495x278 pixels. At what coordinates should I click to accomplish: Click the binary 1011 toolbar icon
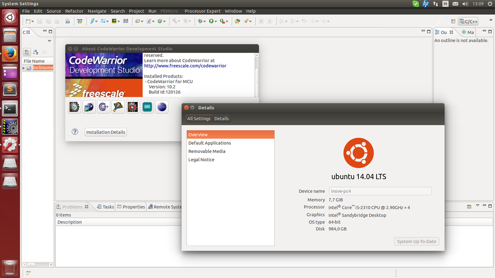[x=103, y=21]
